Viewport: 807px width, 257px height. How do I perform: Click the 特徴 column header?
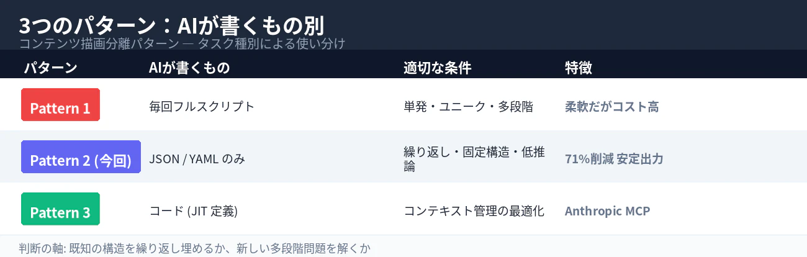pyautogui.click(x=579, y=68)
